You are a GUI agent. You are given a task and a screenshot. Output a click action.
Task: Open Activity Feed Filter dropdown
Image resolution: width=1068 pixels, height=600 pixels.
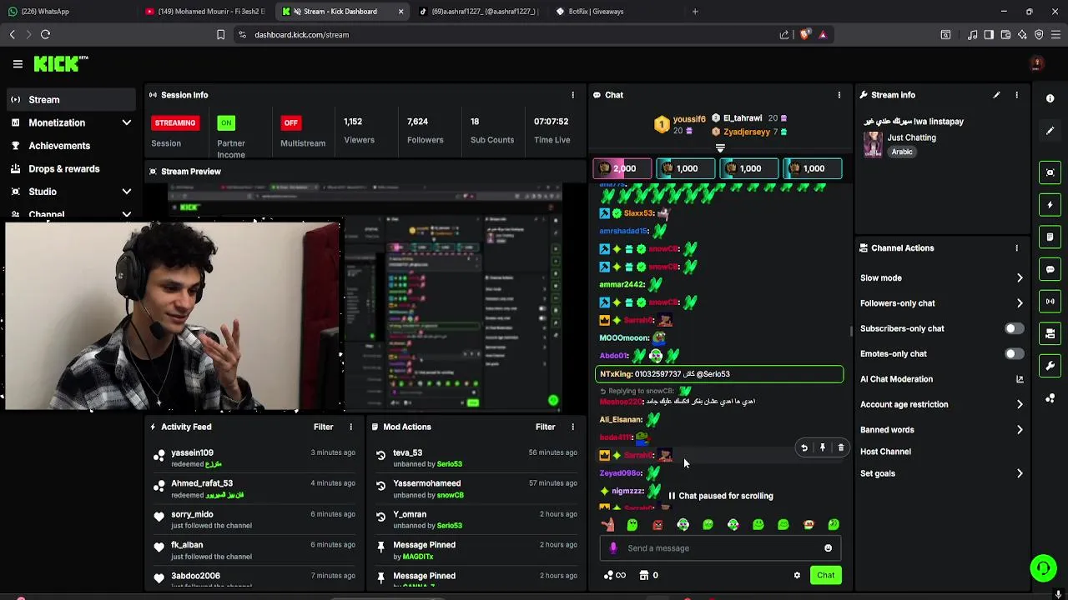[324, 427]
